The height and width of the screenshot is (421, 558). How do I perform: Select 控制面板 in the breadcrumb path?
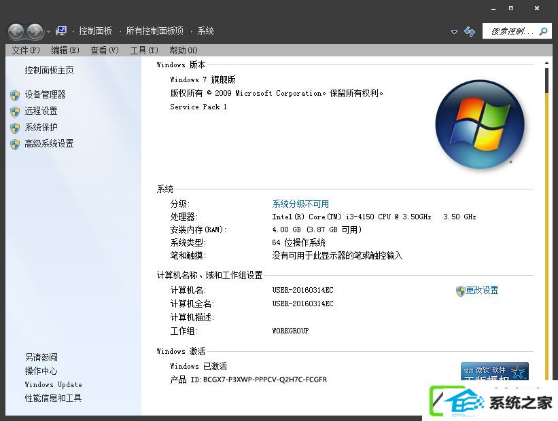(x=95, y=31)
